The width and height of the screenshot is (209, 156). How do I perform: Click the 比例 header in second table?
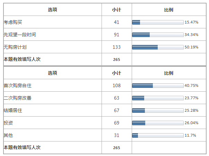tap(168, 73)
